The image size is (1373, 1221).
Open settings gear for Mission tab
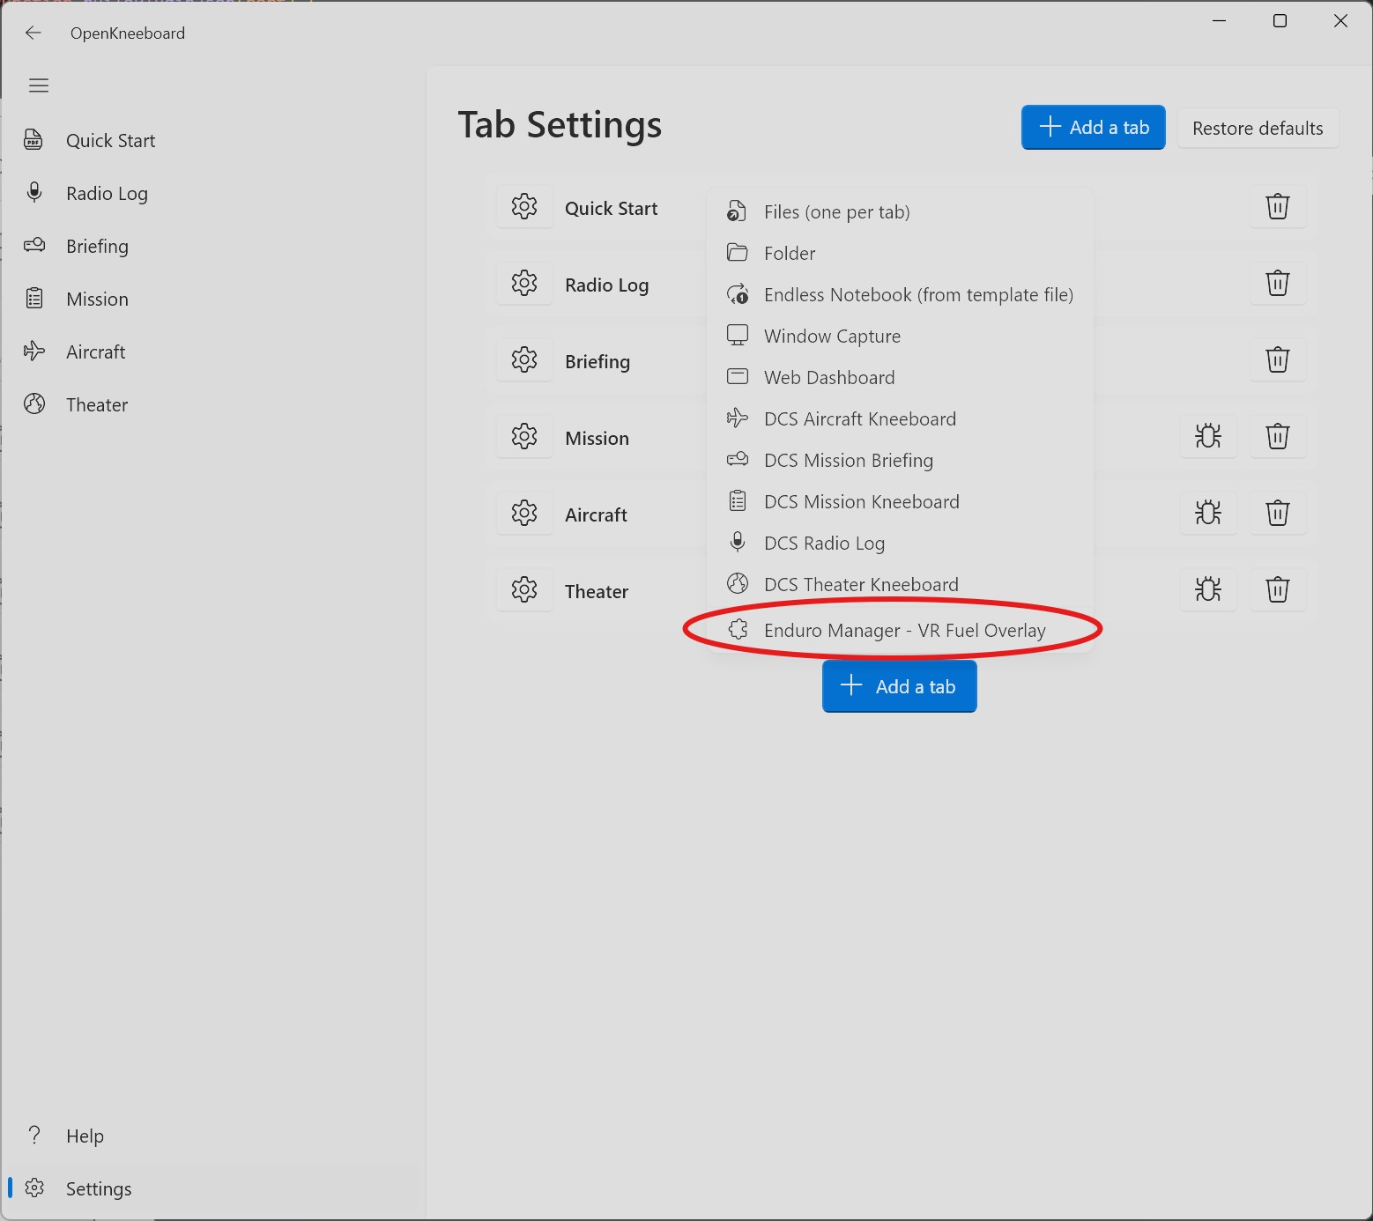pos(524,437)
